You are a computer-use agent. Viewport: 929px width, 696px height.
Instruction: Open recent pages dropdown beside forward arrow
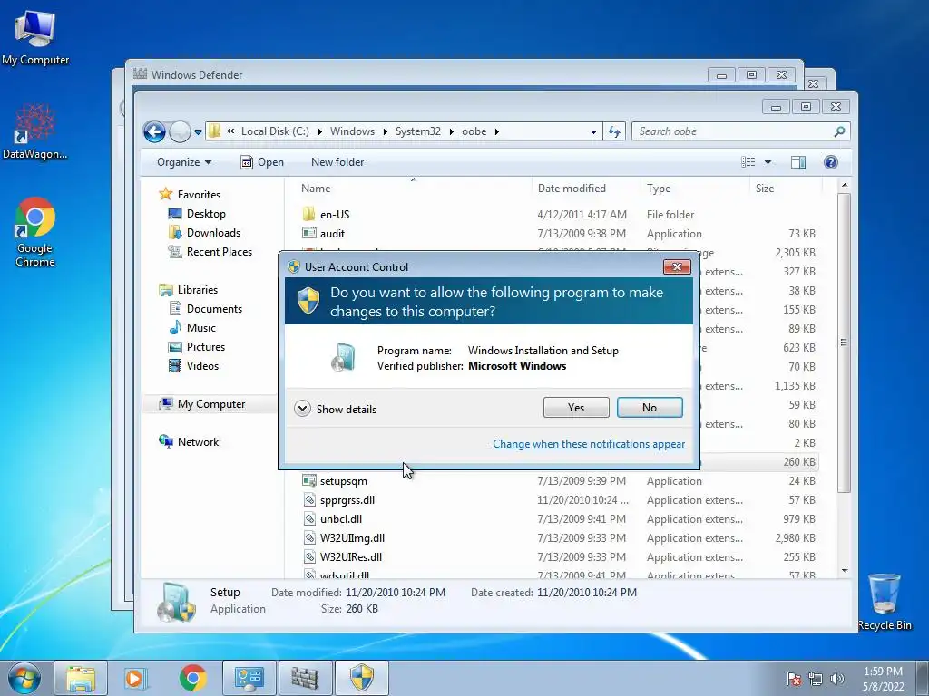pos(198,132)
